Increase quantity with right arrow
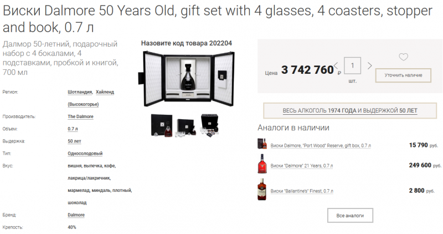This screenshot has width=443, height=234. [x=370, y=67]
